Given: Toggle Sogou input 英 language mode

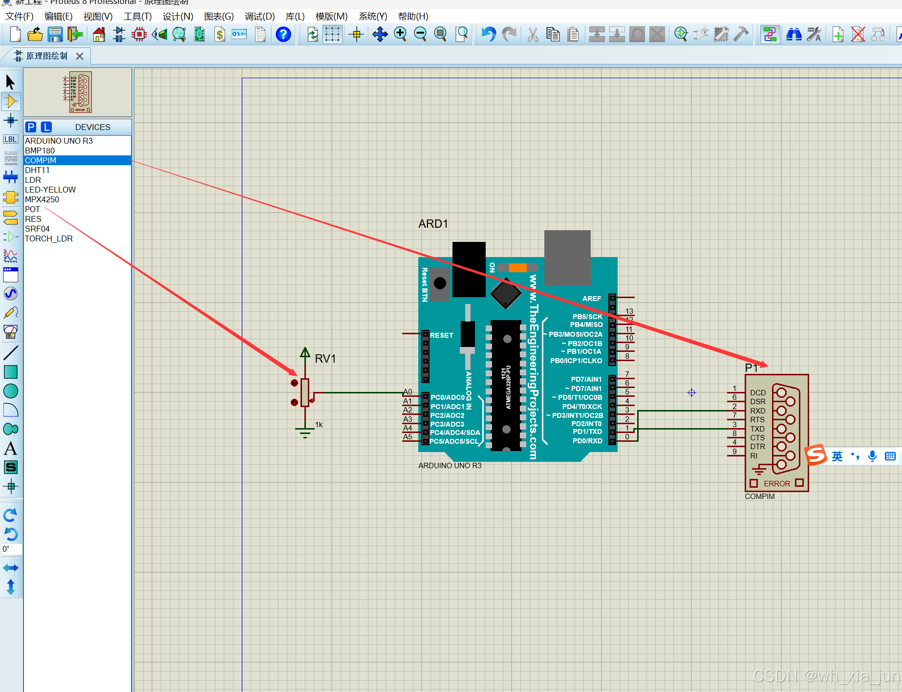Looking at the screenshot, I should [x=837, y=456].
